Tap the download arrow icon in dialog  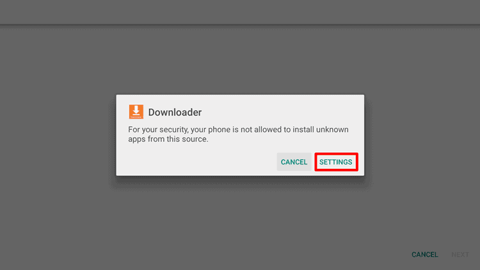[x=136, y=112]
